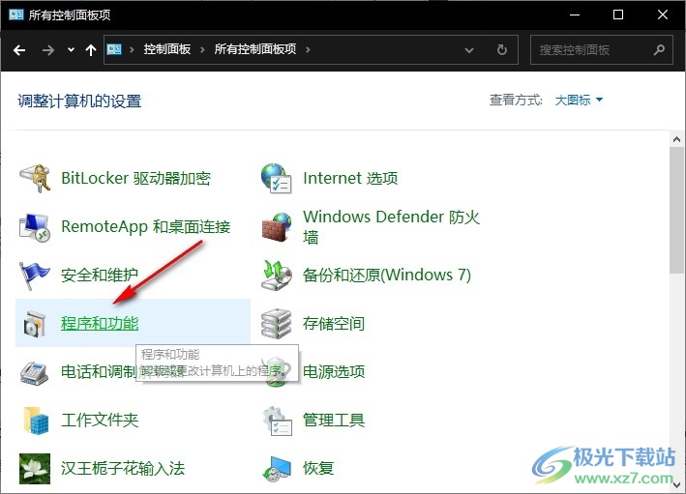Expand the chevron after 所有控制面板项
The height and width of the screenshot is (494, 686).
pos(308,50)
